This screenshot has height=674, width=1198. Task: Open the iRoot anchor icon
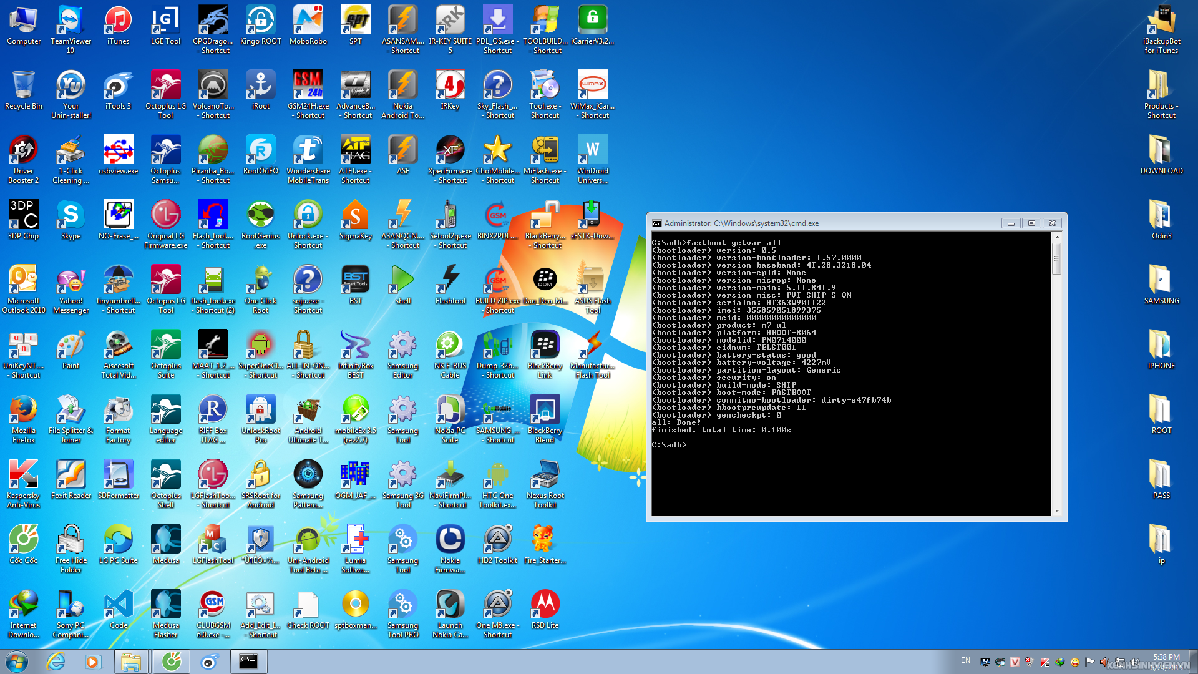click(261, 90)
